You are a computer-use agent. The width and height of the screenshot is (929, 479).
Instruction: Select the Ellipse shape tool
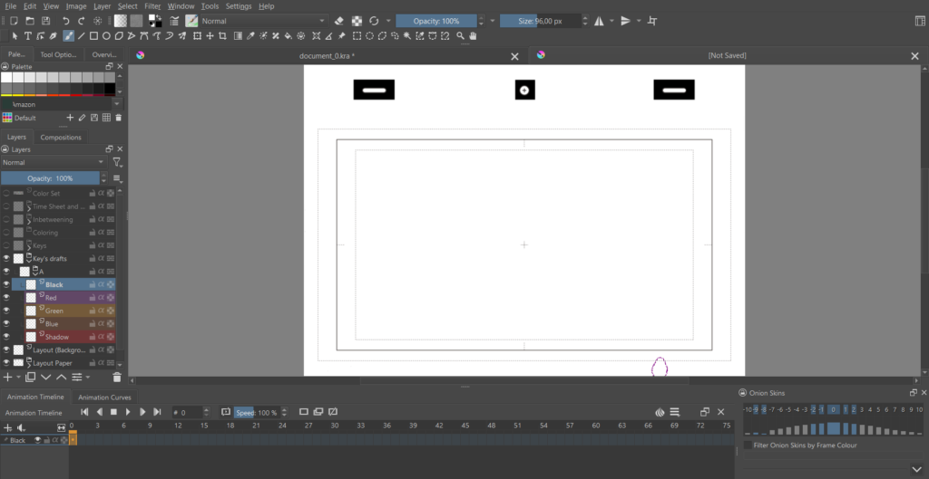click(107, 36)
